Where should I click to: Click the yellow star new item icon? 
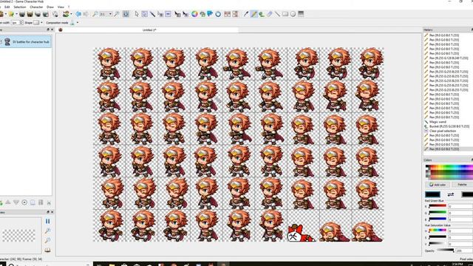pos(11,14)
